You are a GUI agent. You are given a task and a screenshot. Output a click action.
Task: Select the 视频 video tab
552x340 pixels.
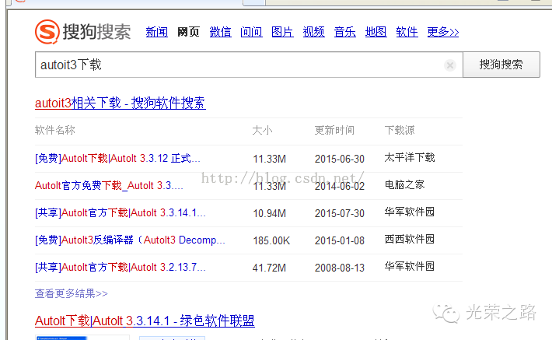[x=313, y=32]
